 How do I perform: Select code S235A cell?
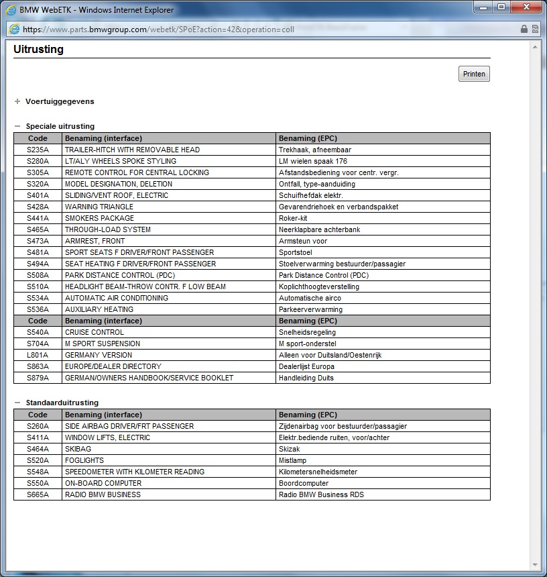coord(38,150)
